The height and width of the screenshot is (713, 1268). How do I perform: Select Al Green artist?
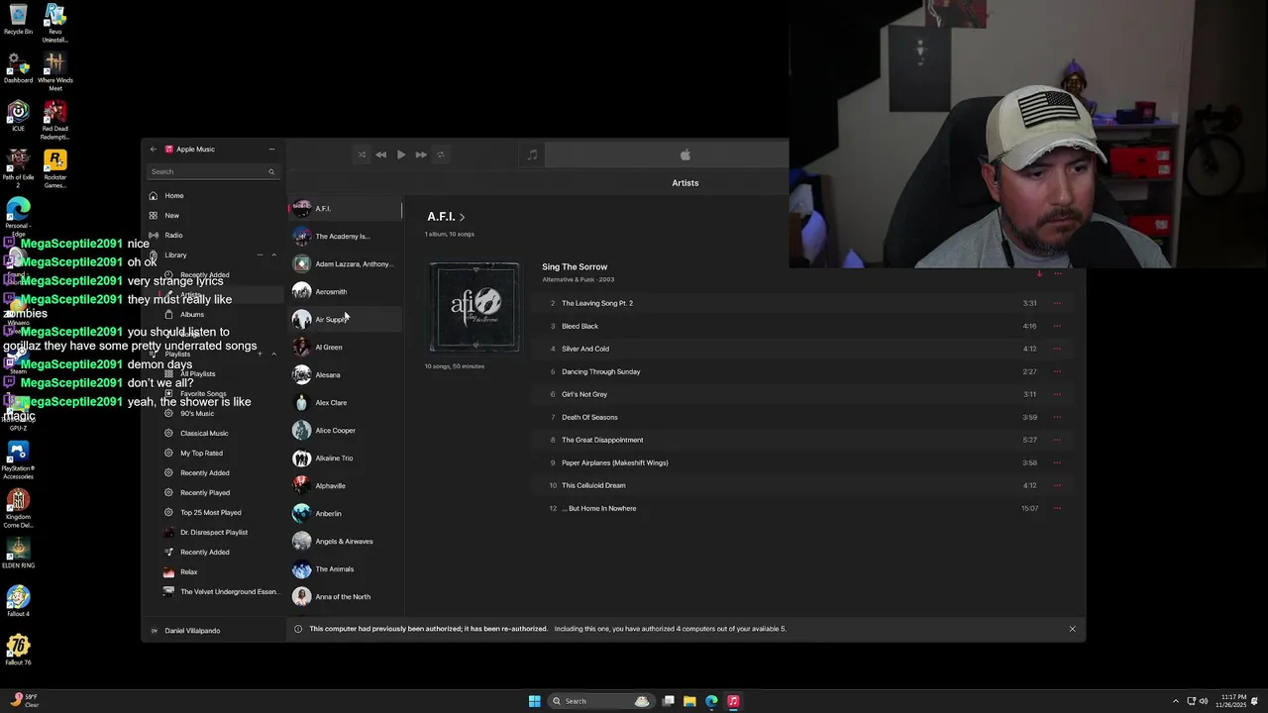(345, 347)
